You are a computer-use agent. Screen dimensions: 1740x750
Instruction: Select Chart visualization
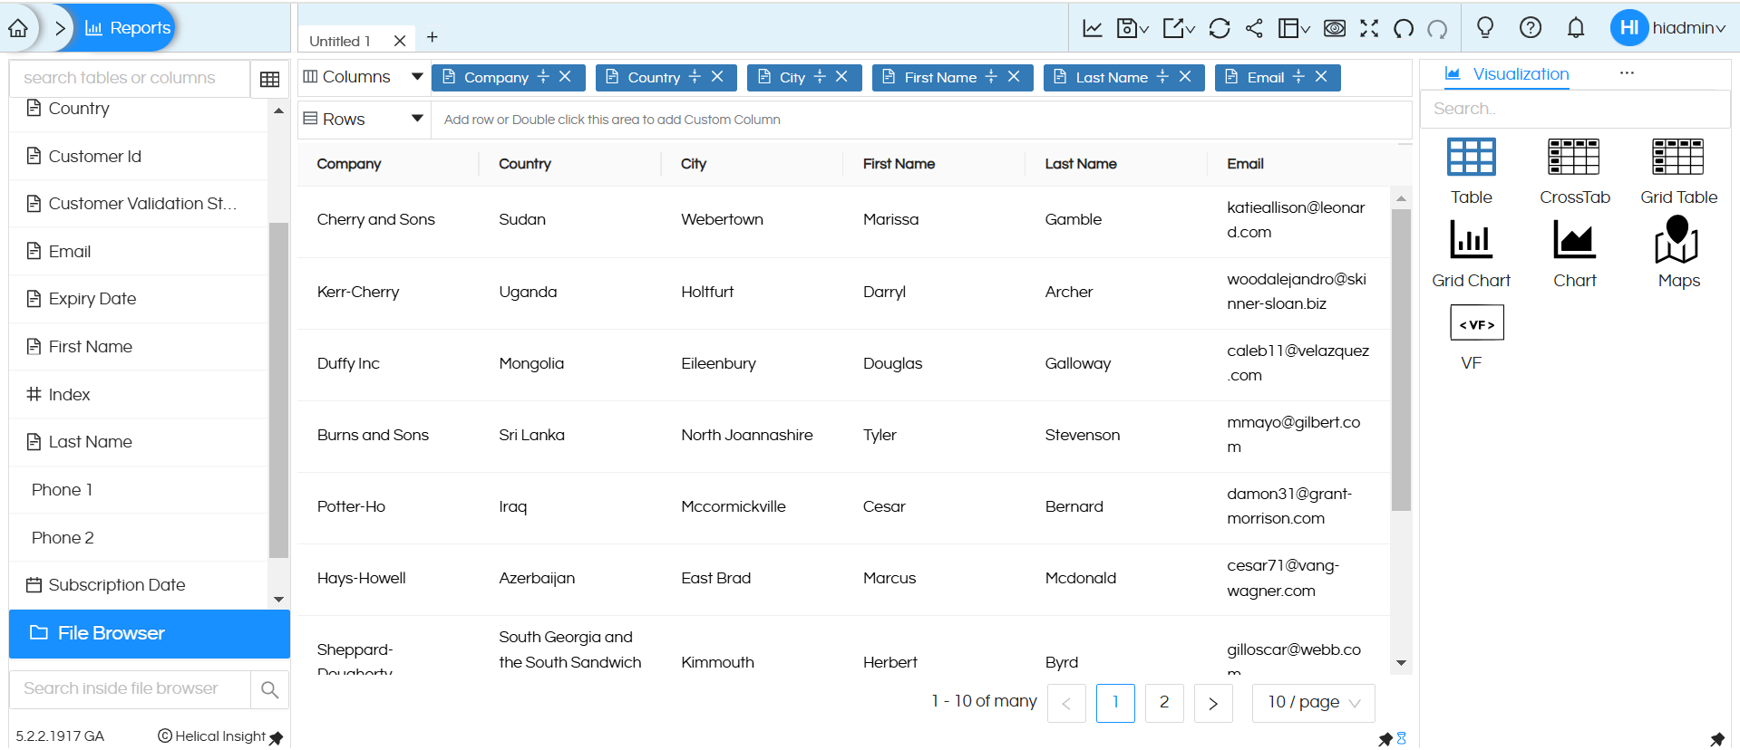(x=1574, y=255)
